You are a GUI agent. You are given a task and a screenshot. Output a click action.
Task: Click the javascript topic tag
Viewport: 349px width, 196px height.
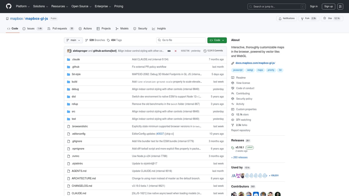click(238, 70)
